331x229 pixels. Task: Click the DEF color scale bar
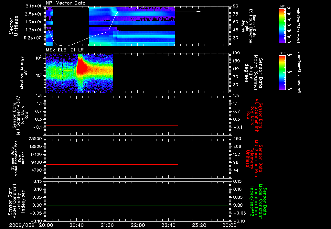(283, 72)
